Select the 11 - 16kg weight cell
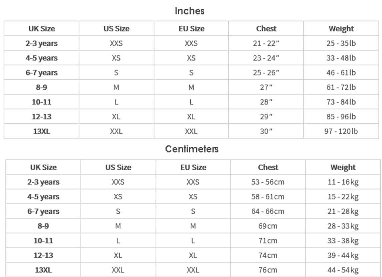Viewport: 382px width, 277px height. 343,182
